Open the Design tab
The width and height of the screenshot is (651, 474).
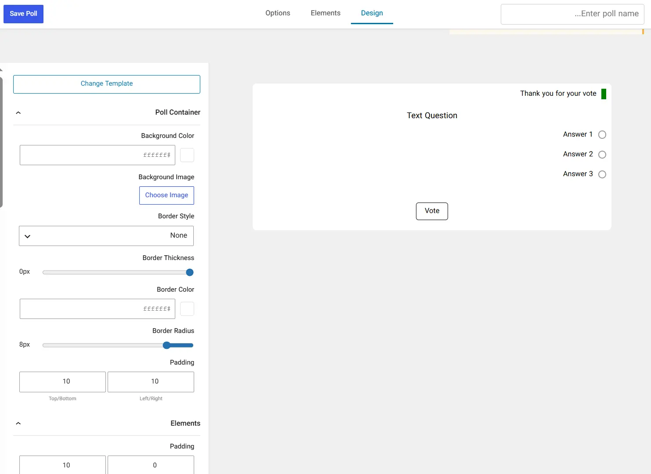pos(372,13)
